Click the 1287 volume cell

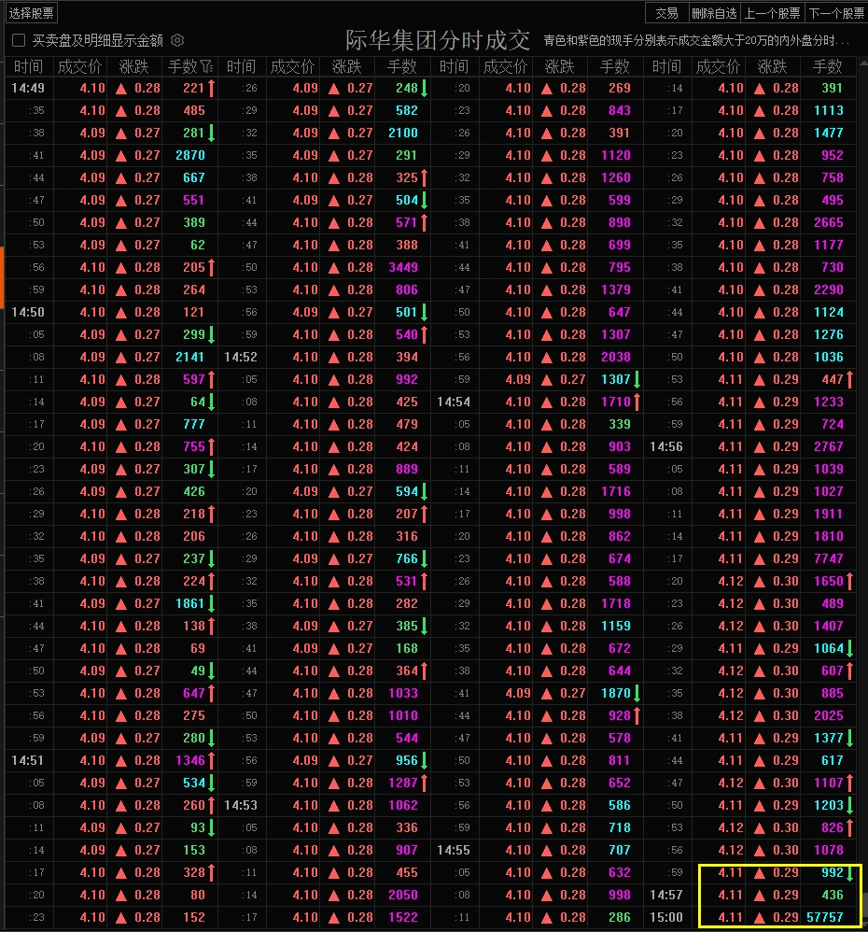pos(403,783)
